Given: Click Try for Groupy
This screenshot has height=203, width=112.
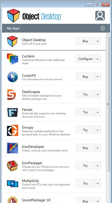Looking at the screenshot, I should click(85, 130).
